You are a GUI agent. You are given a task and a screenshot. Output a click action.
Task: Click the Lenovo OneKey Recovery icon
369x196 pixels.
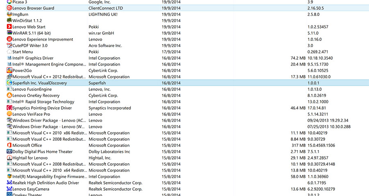coord(9,95)
